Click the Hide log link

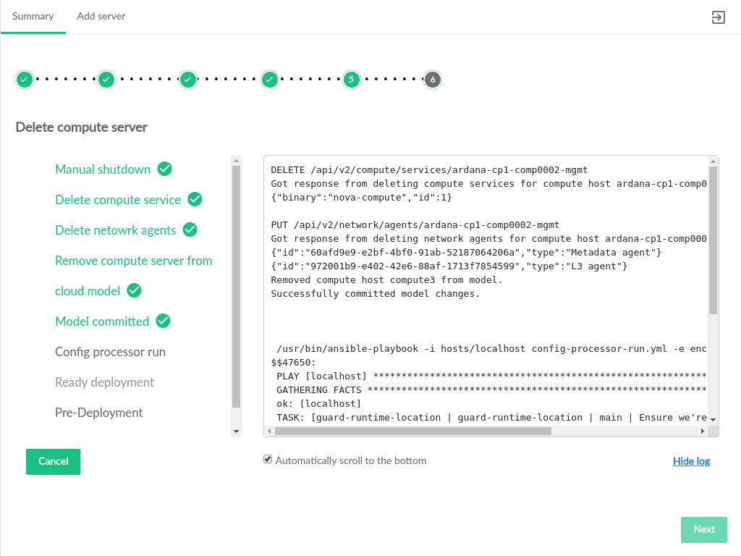(691, 461)
